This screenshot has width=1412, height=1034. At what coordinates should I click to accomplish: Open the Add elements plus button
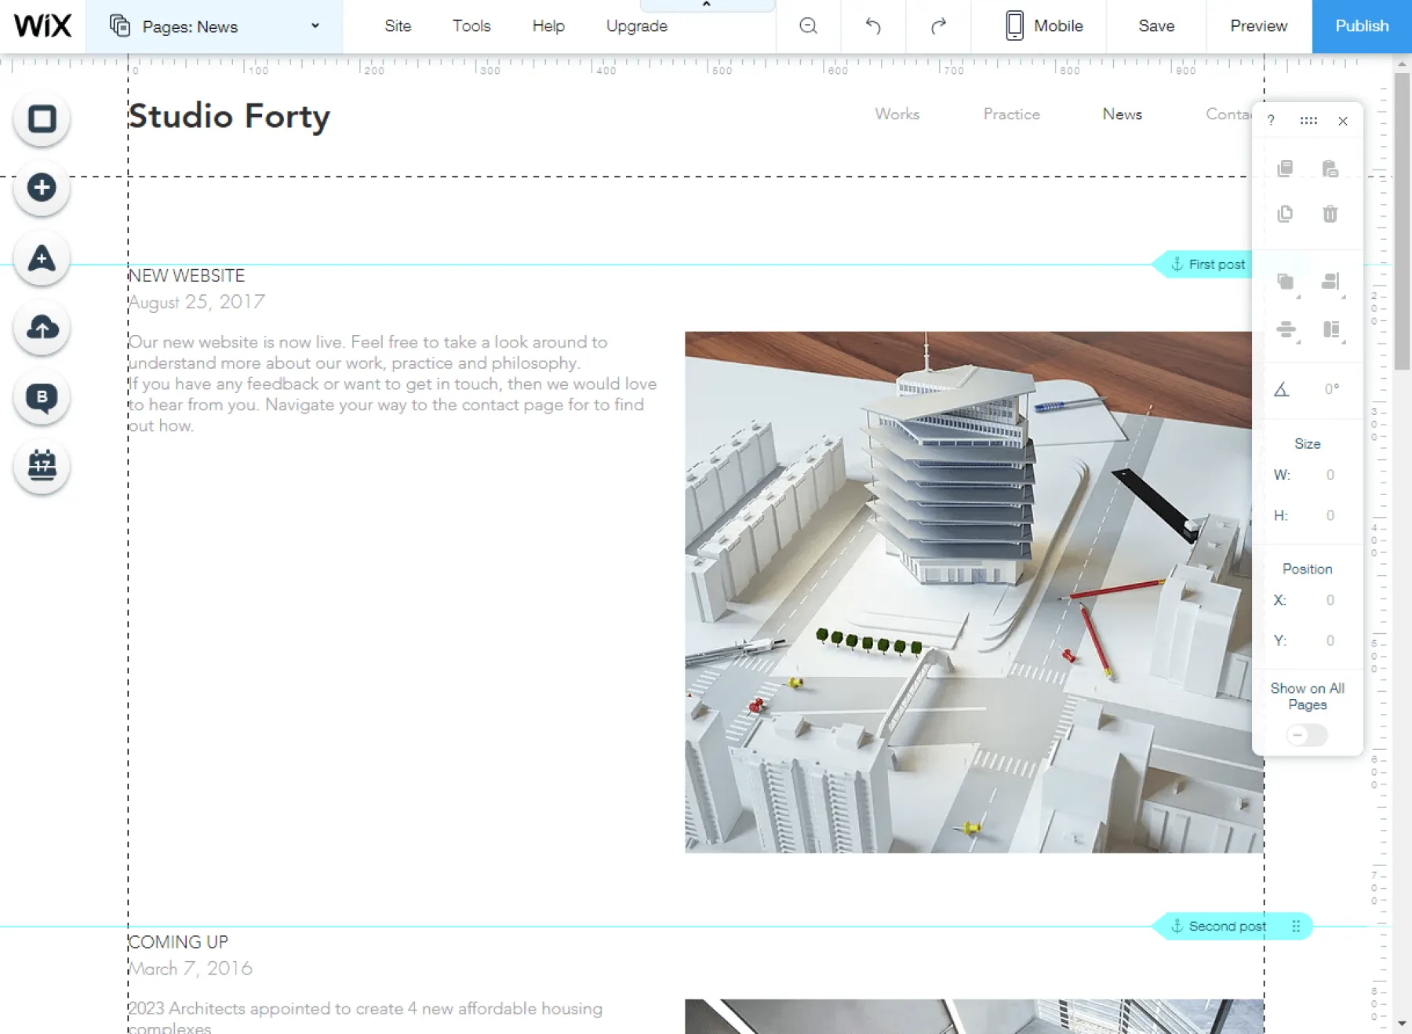[x=42, y=188]
